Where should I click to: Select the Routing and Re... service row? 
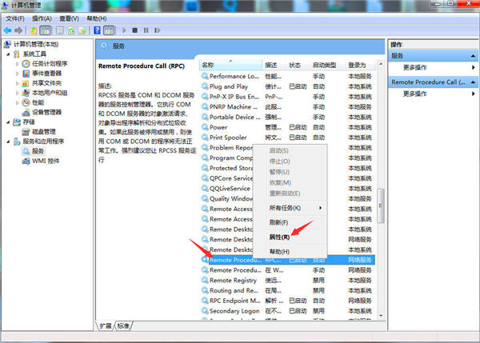288,290
